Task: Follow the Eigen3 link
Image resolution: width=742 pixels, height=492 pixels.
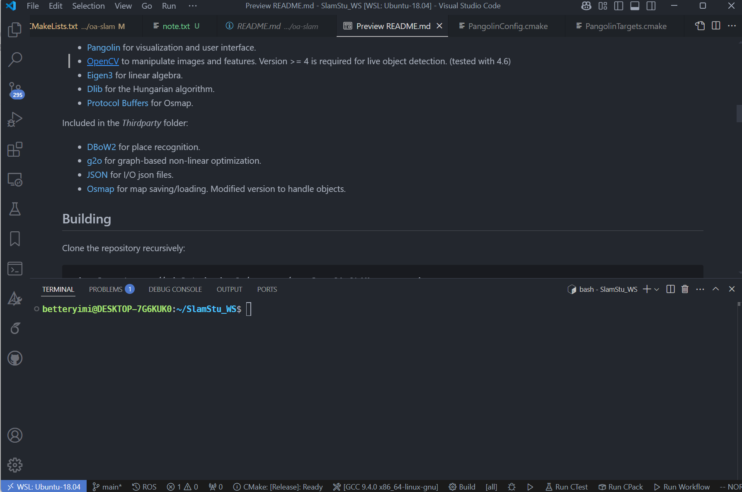Action: tap(100, 75)
